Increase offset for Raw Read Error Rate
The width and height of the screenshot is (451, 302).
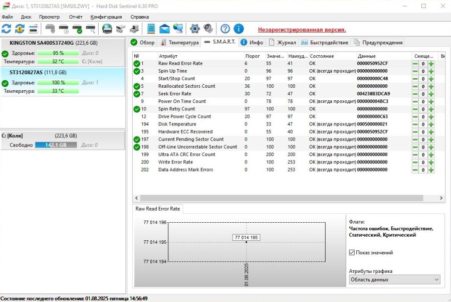click(431, 64)
